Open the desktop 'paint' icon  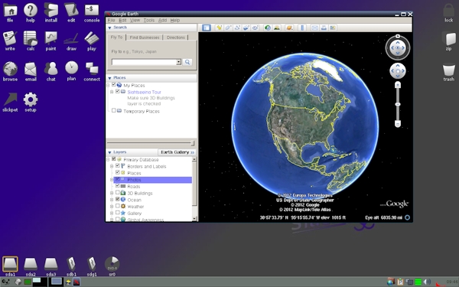(x=50, y=41)
